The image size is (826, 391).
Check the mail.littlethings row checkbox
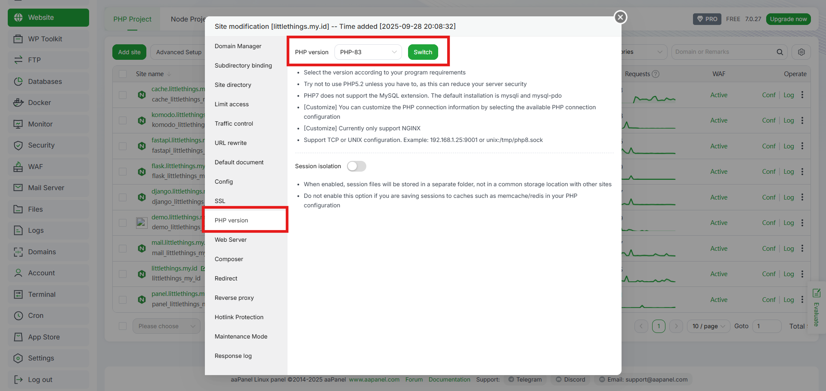click(x=123, y=249)
